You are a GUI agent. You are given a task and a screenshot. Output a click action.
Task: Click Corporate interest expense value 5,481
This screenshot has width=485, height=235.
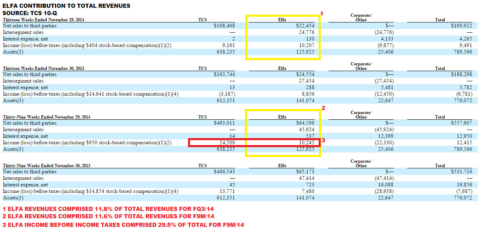387,87
